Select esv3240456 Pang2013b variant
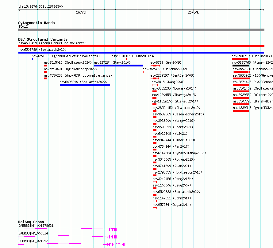The image size is (273, 248). click(x=173, y=179)
